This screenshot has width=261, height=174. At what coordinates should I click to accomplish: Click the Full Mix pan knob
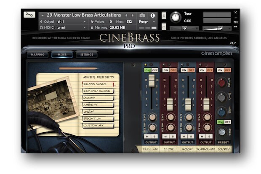click(x=152, y=117)
